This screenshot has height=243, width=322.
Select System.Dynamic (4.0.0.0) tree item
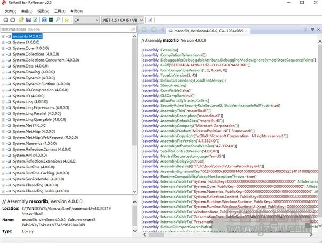[x=33, y=78]
